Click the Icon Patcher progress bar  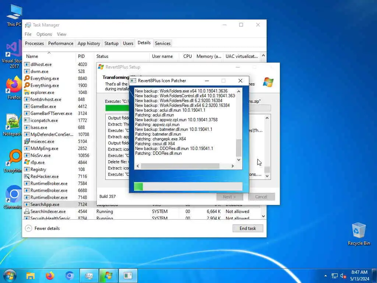(188, 186)
